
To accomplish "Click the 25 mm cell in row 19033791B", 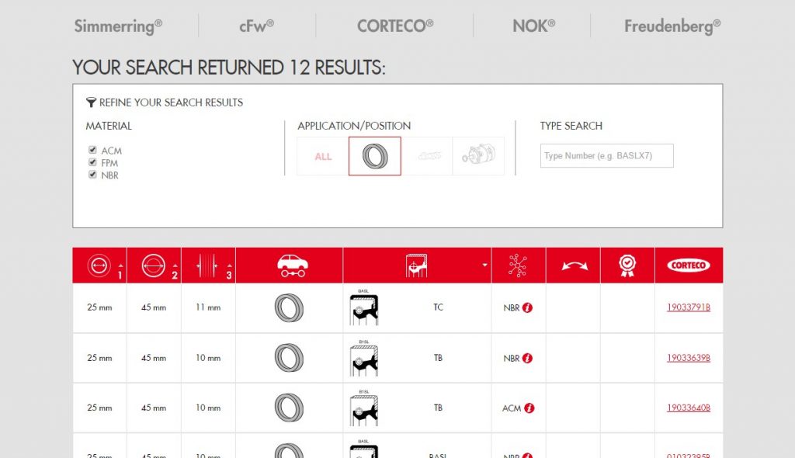I will pos(99,307).
